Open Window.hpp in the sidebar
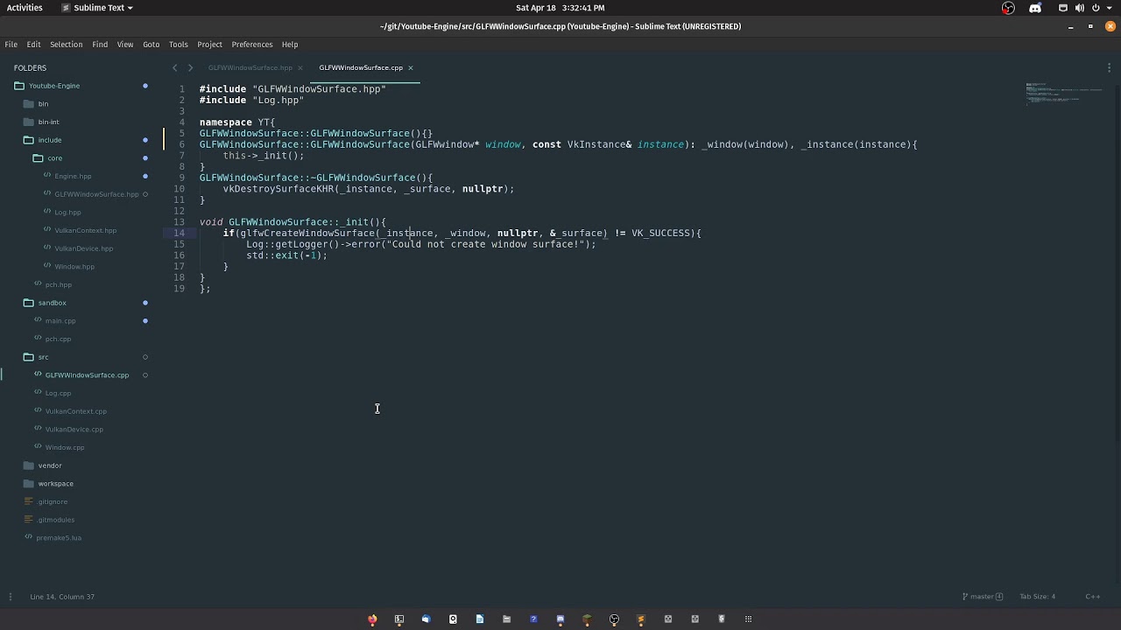Image resolution: width=1121 pixels, height=630 pixels. coord(74,267)
